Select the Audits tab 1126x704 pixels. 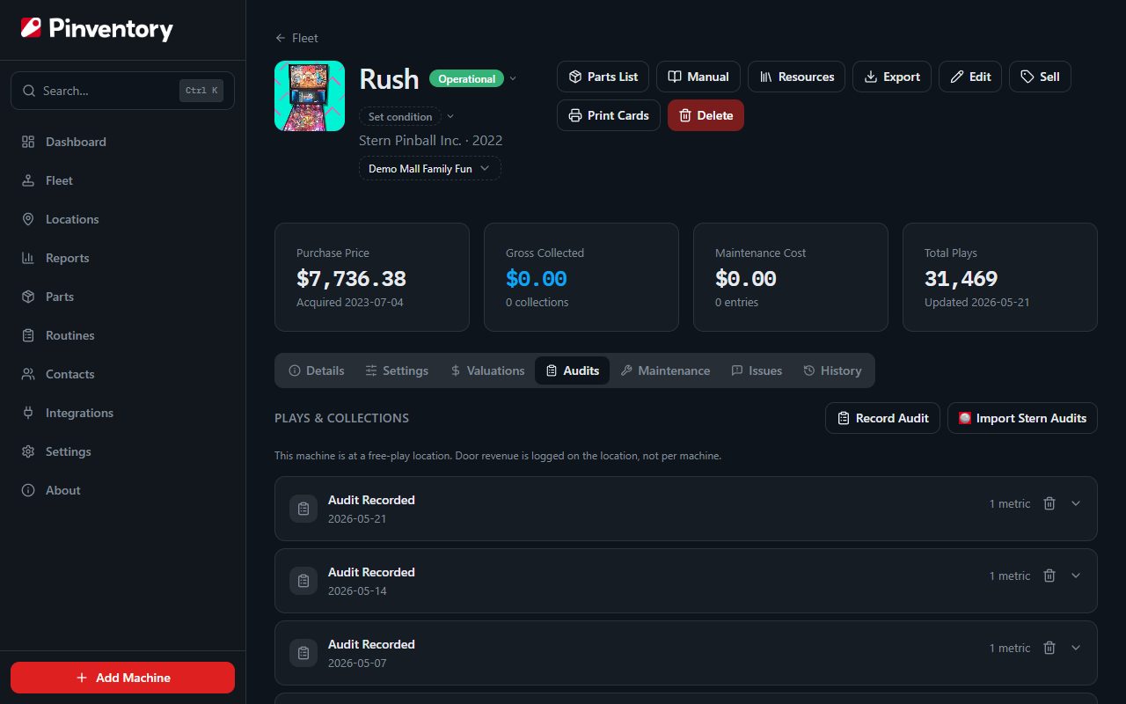tap(572, 370)
